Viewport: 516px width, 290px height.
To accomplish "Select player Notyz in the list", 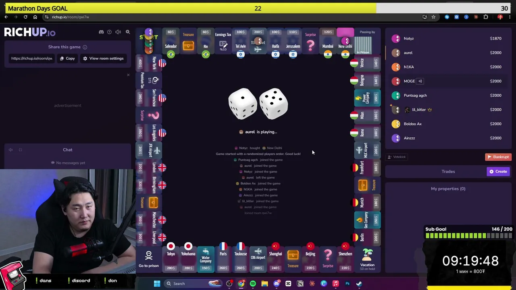I will 447,39.
